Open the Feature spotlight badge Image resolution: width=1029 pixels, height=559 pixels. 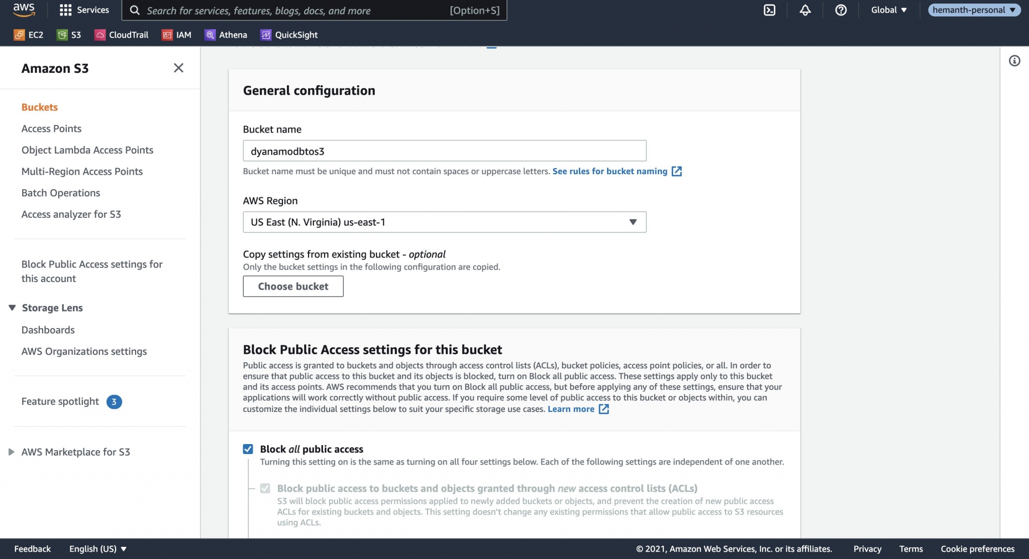tap(114, 401)
